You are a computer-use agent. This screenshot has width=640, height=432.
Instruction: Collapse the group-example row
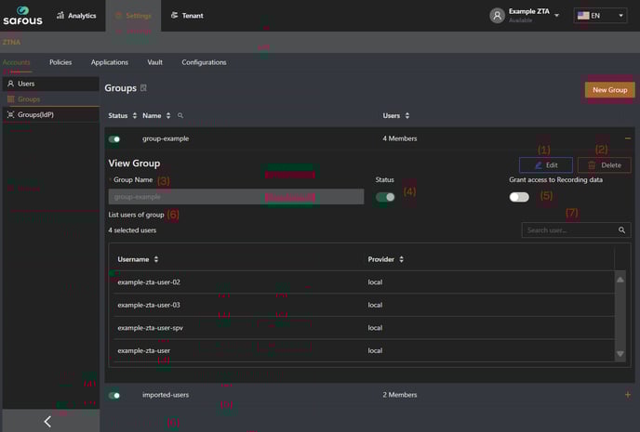pos(627,138)
